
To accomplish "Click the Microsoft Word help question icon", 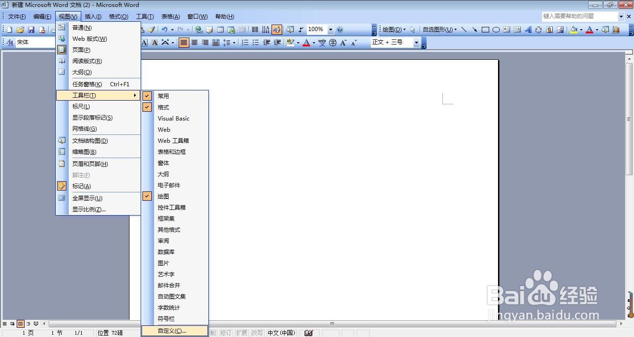I will 340,30.
